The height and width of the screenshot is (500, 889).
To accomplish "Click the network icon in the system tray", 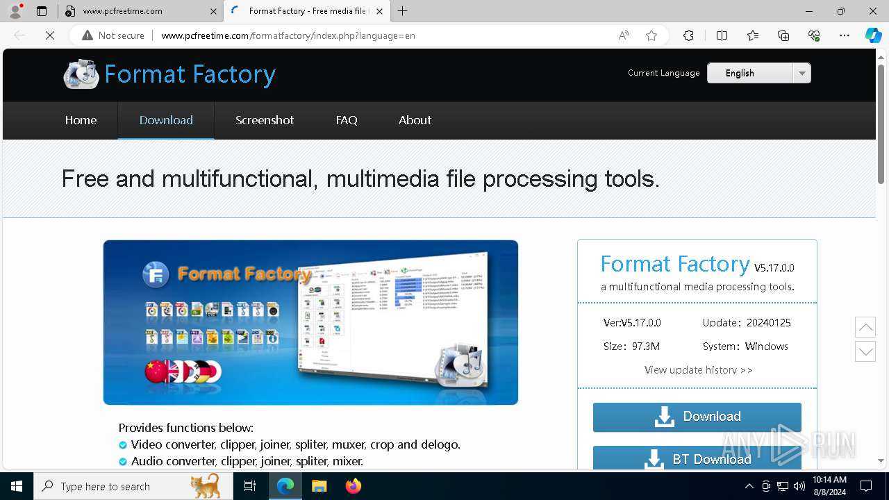I will pos(783,486).
